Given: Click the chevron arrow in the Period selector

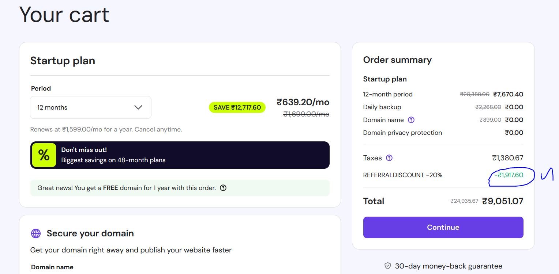Looking at the screenshot, I should pyautogui.click(x=138, y=107).
